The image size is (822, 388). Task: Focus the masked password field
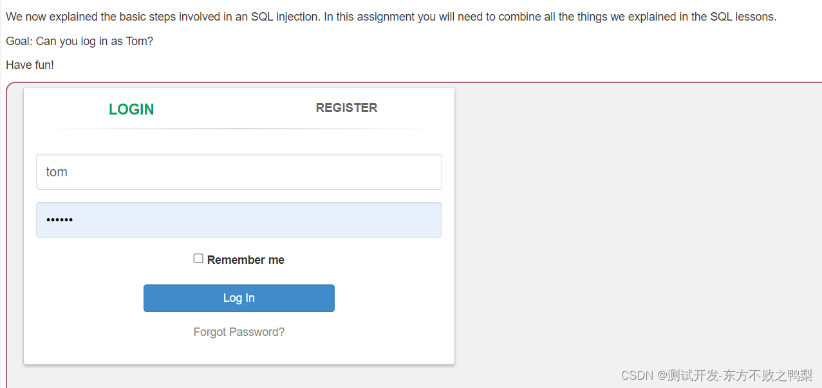pos(239,219)
